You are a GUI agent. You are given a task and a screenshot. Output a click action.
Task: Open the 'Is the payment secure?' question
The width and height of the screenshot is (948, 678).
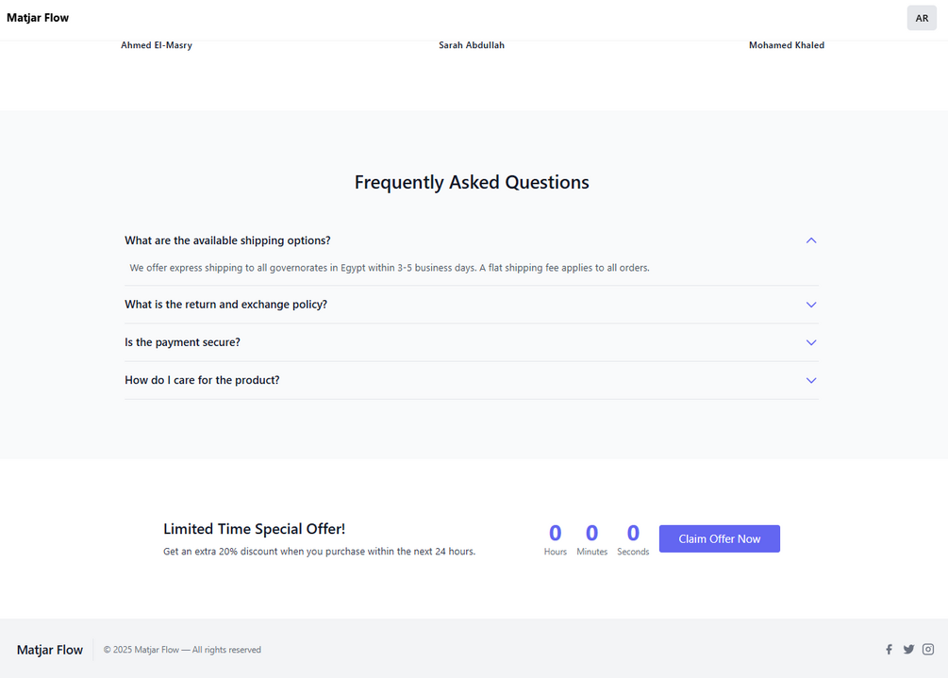pyautogui.click(x=182, y=342)
